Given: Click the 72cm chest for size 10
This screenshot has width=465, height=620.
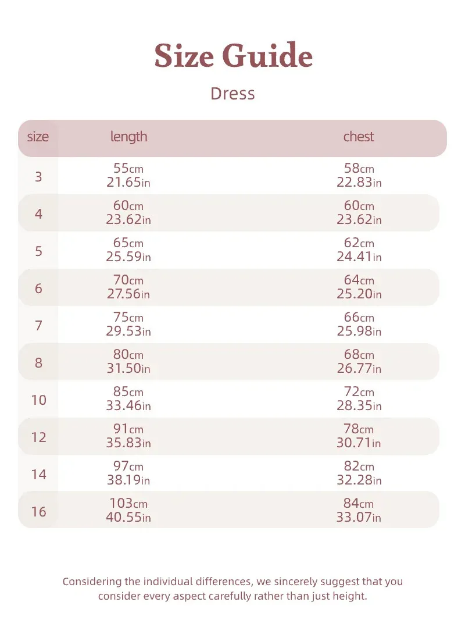Looking at the screenshot, I should (359, 392).
